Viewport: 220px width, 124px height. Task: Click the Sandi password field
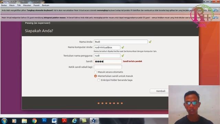coord(108,61)
